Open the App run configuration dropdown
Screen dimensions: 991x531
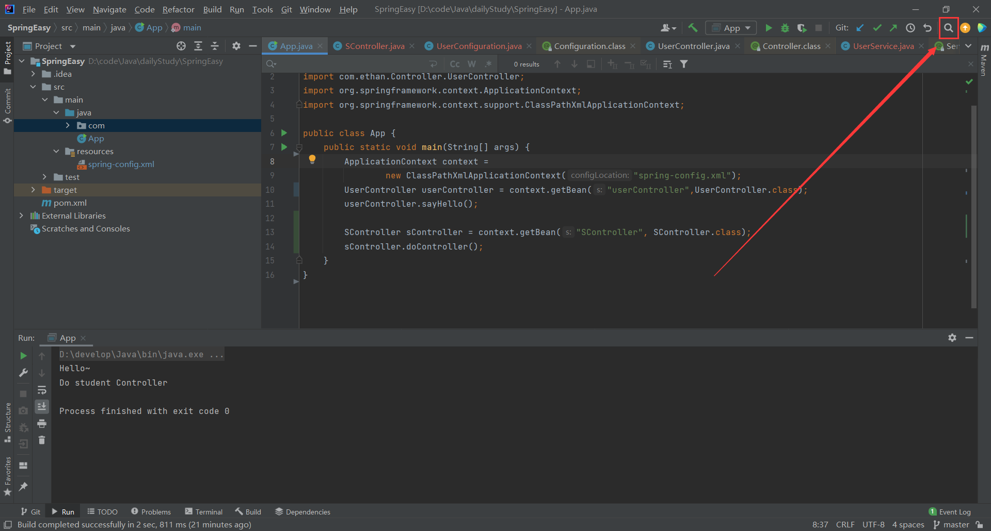click(x=731, y=28)
